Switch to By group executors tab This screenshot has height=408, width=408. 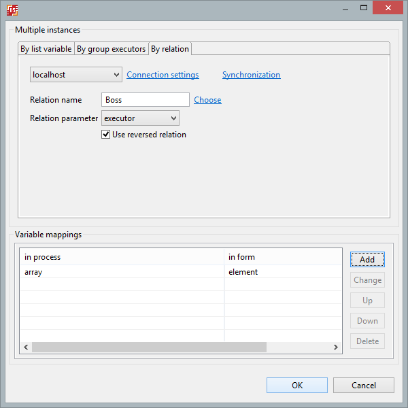tap(111, 49)
